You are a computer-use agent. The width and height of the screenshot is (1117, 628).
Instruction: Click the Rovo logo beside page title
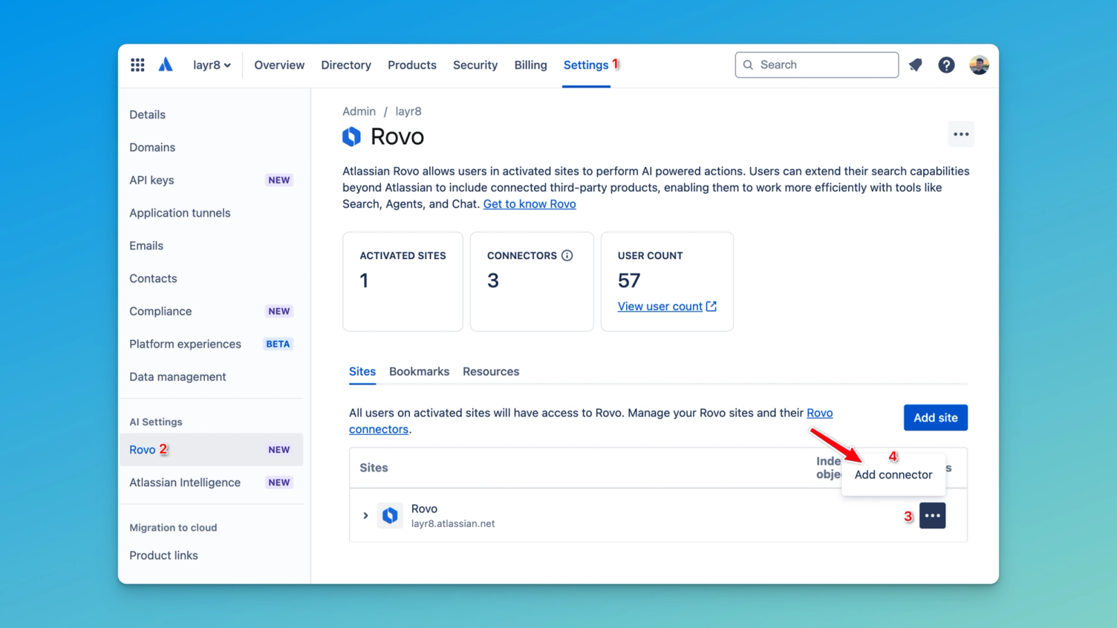(351, 137)
